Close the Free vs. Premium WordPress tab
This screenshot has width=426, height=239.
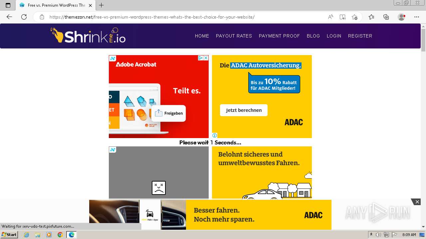coord(90,5)
